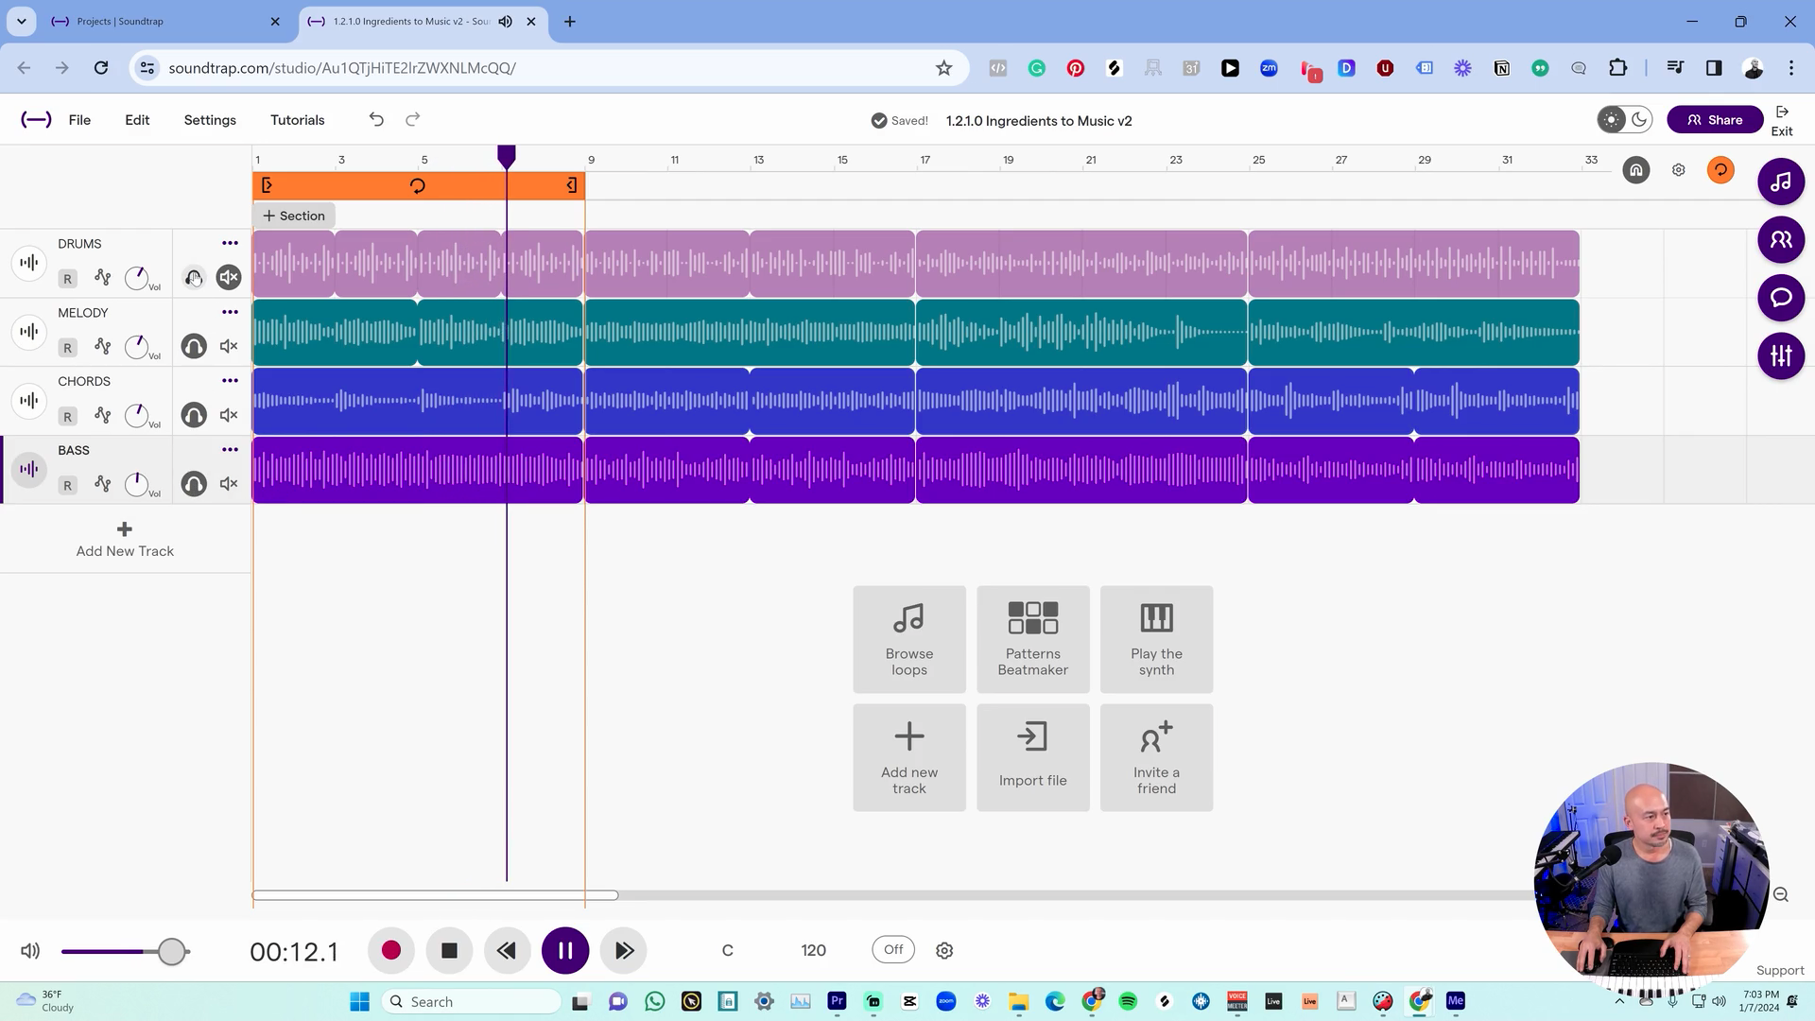Screen dimensions: 1815x1021
Task: Toggle the metronome Off switch
Action: click(x=893, y=950)
